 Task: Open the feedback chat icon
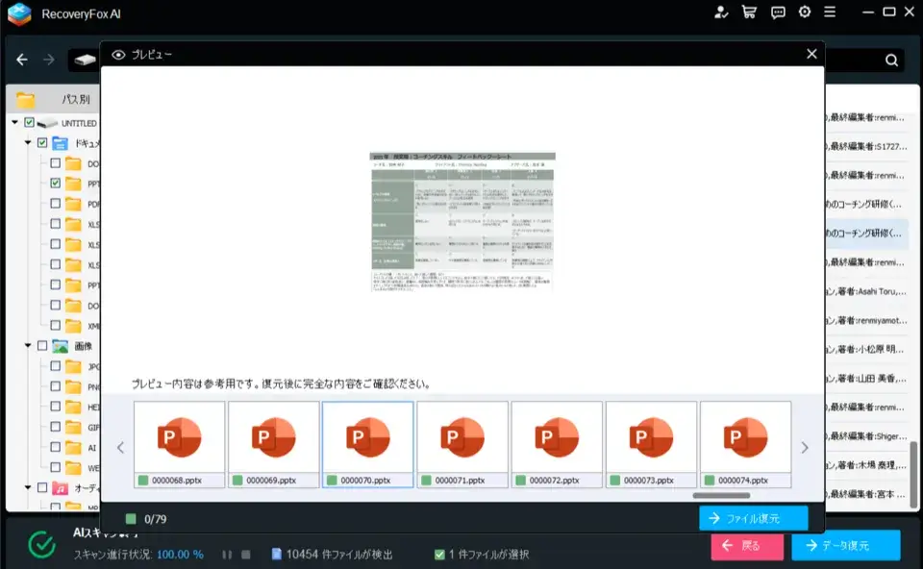[x=778, y=12]
